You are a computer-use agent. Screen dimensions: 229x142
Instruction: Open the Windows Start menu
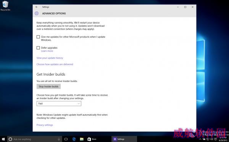(x=3, y=139)
